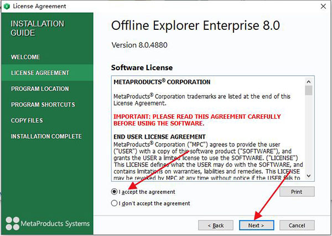Select Program Shortcuts step in sidebar
The height and width of the screenshot is (236, 332).
click(x=43, y=104)
